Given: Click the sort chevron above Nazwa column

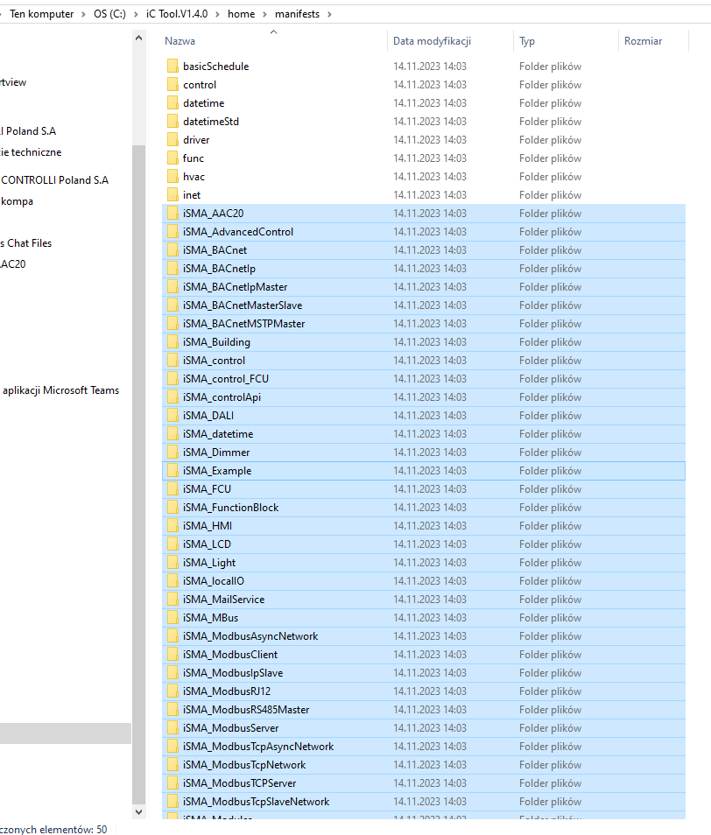Looking at the screenshot, I should pyautogui.click(x=273, y=32).
